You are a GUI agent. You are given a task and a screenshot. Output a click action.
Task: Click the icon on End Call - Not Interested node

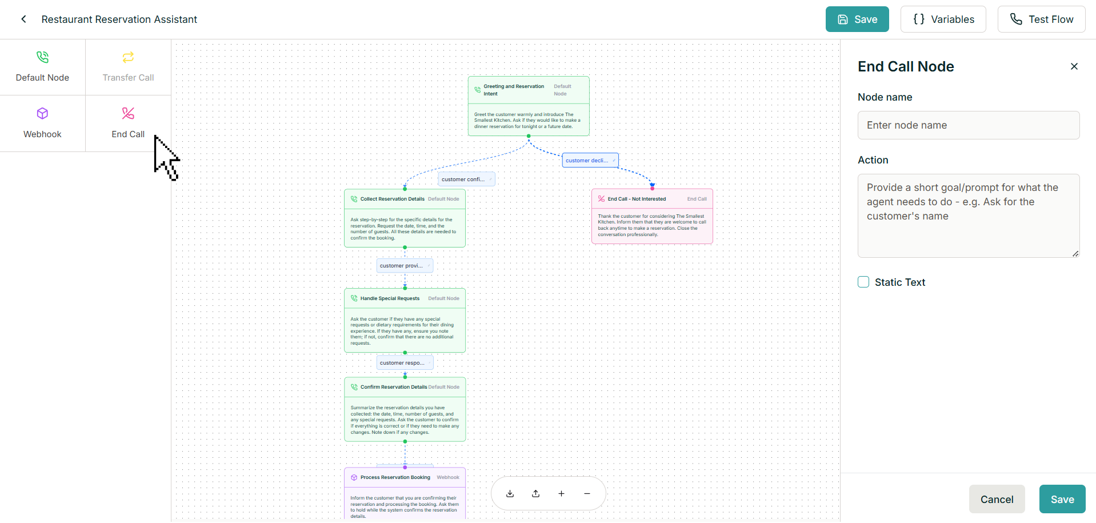click(x=602, y=199)
